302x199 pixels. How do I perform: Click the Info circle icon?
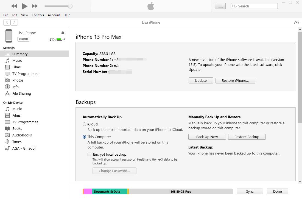7,87
